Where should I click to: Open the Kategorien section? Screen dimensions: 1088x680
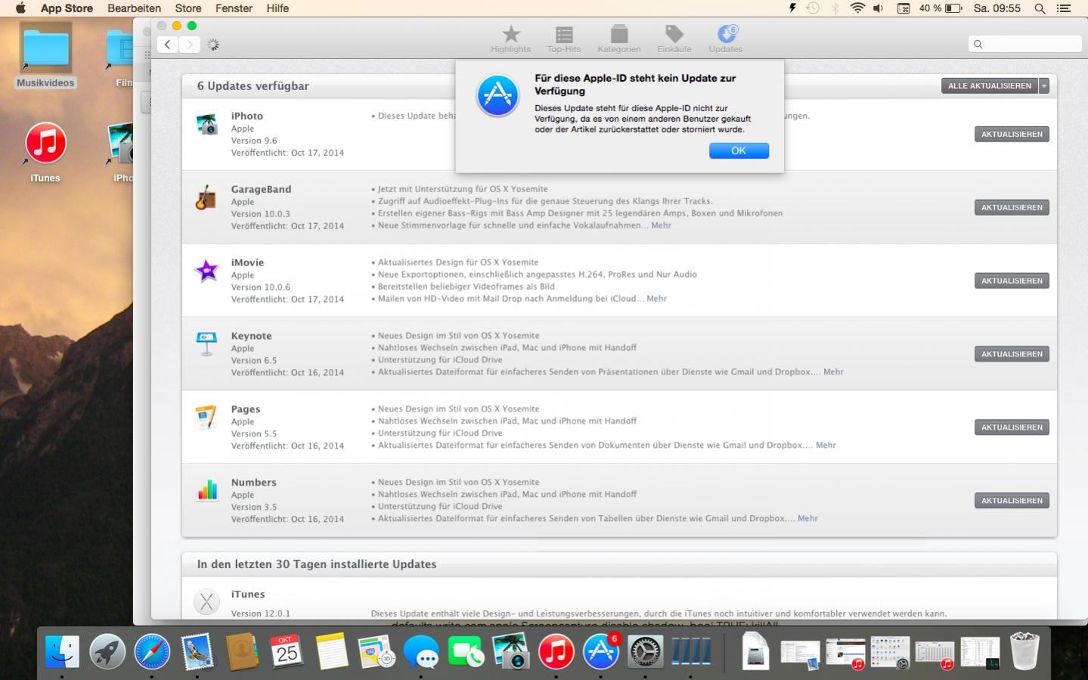619,39
